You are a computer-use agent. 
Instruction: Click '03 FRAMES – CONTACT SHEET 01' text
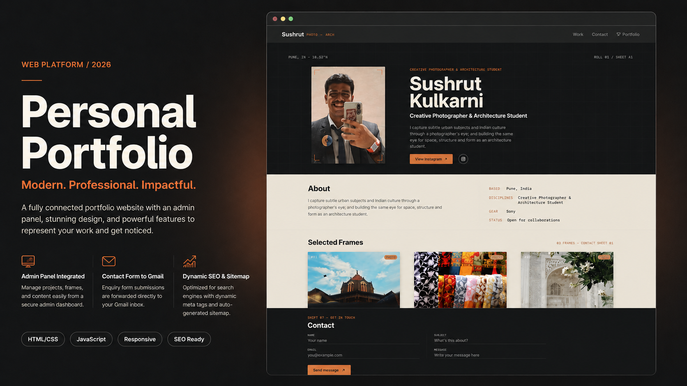tap(585, 243)
